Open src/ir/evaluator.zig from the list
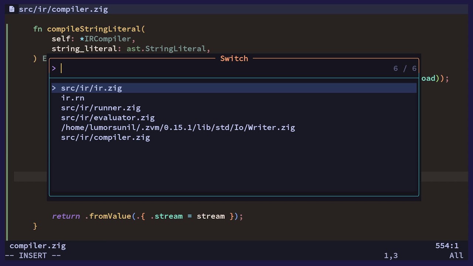473x266 pixels. coord(108,118)
